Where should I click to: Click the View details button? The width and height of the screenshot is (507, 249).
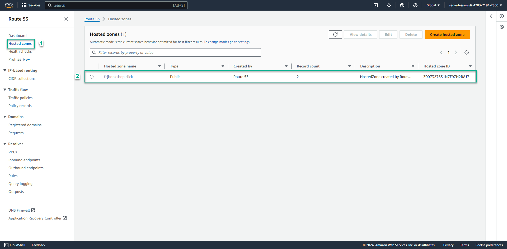360,35
